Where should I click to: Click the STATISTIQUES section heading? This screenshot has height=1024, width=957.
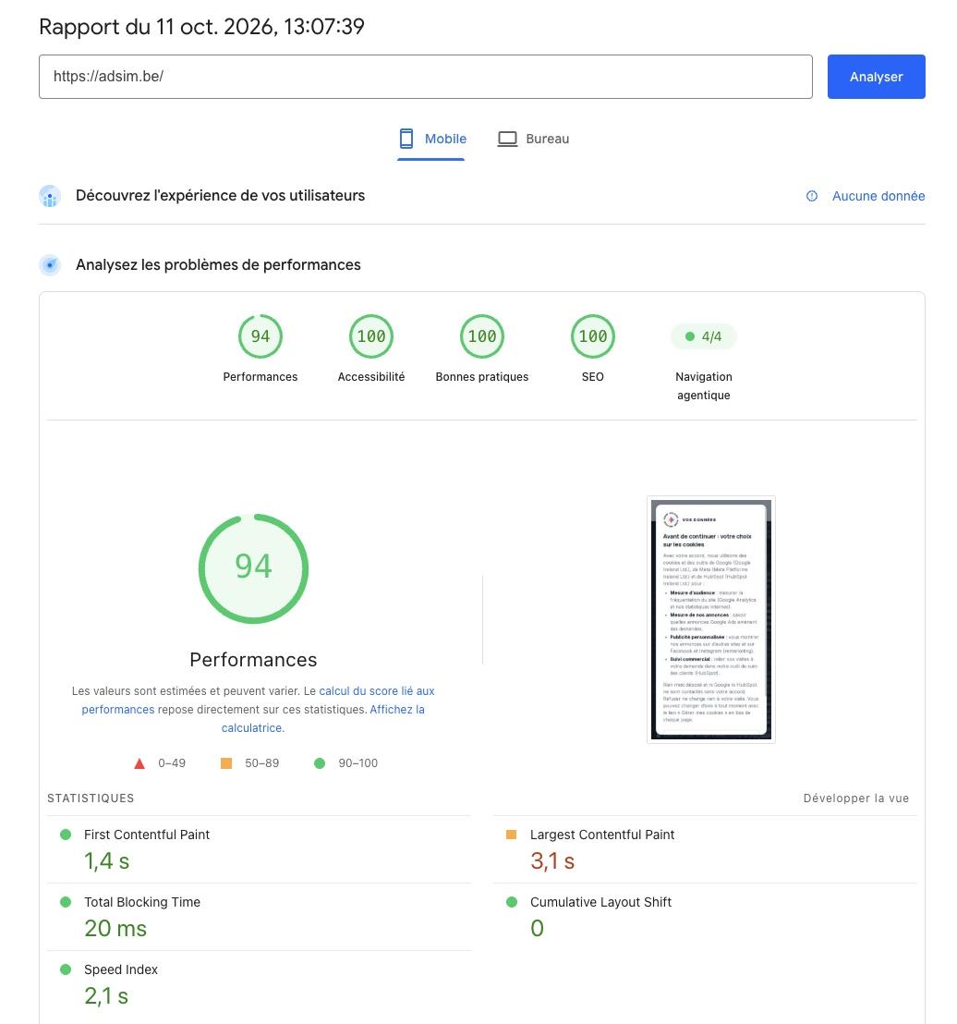pos(91,798)
